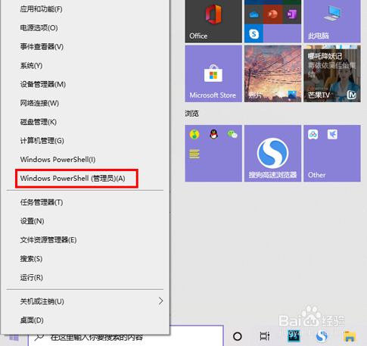367x346 pixels.
Task: Click the Cortana circle on taskbar
Action: (x=238, y=336)
